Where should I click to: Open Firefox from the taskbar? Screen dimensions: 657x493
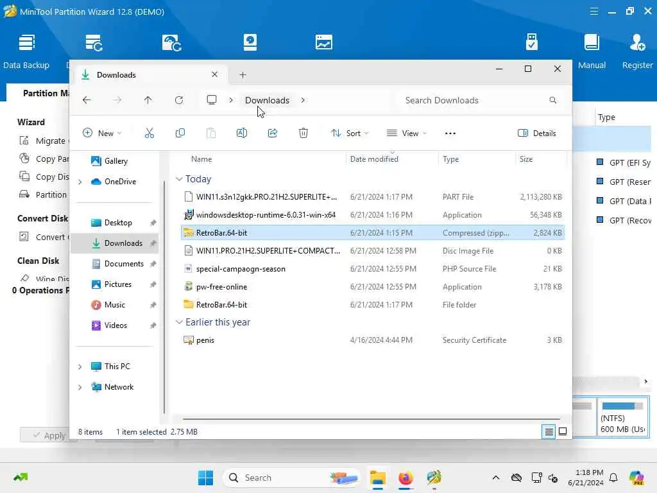pyautogui.click(x=405, y=478)
